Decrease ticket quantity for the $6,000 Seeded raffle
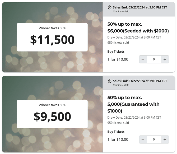The height and width of the screenshot is (154, 177). (x=143, y=59)
